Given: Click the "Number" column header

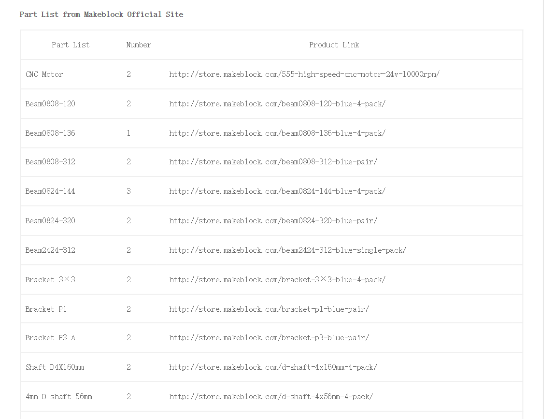Looking at the screenshot, I should pyautogui.click(x=139, y=45).
